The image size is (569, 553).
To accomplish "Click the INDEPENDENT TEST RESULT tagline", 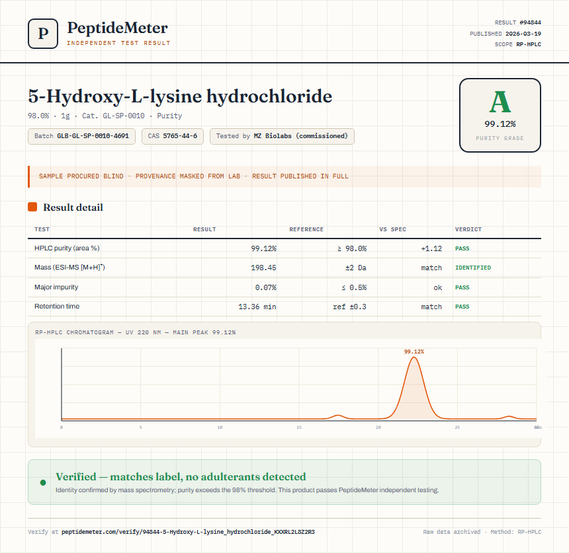I will pos(118,43).
